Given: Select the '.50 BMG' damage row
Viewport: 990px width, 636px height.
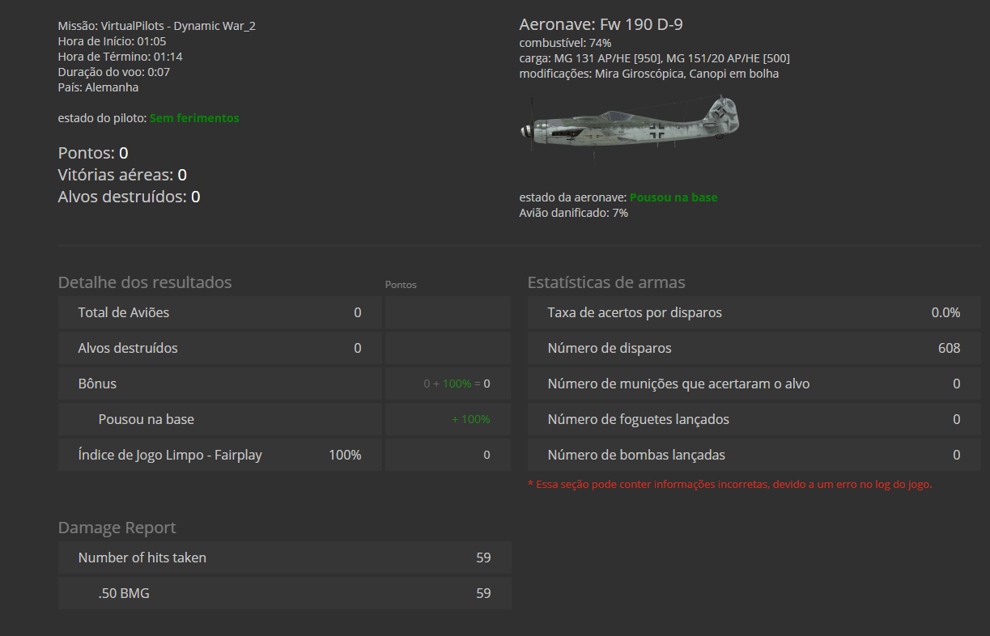Looking at the screenshot, I should pos(284,593).
